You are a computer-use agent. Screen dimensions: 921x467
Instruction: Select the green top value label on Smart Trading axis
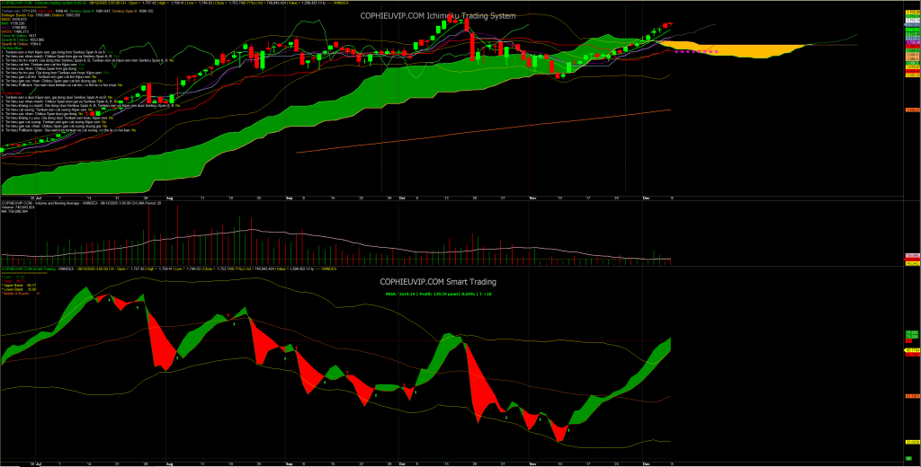[x=910, y=332]
